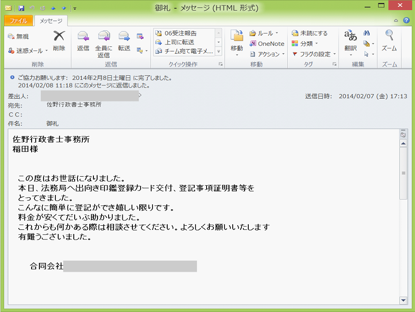This screenshot has width=415, height=312.
Task: Select the Message (メッセージ) ribbon tab
Action: pyautogui.click(x=51, y=21)
